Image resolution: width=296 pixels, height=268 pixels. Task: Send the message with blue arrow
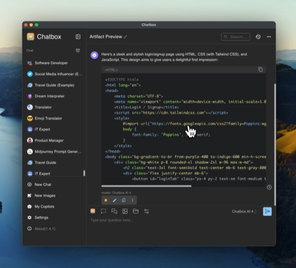(267, 211)
